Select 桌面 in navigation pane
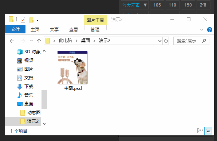The width and height of the screenshot is (217, 141). point(25,104)
